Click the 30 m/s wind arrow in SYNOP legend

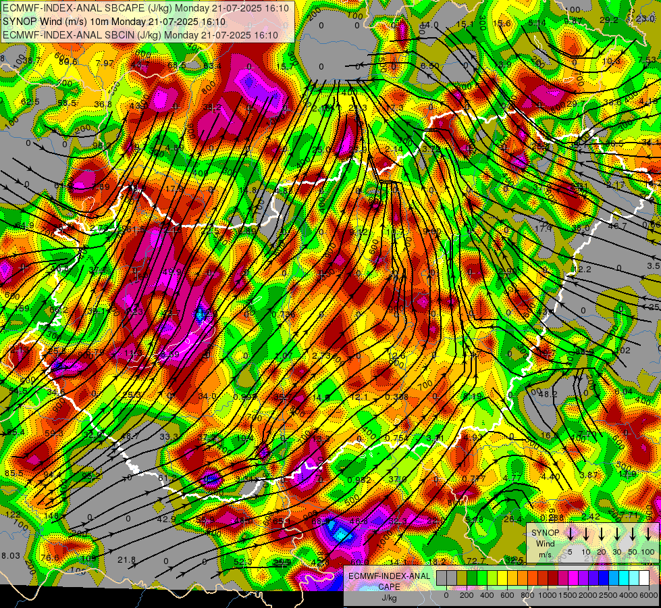point(617,534)
